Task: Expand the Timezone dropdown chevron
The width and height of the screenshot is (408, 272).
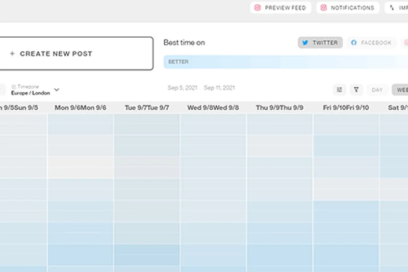Action: (x=57, y=90)
